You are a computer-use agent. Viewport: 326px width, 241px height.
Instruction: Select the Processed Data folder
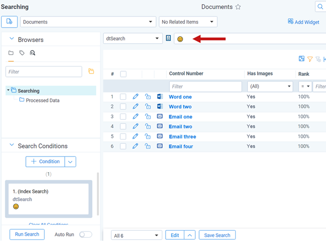click(x=42, y=100)
